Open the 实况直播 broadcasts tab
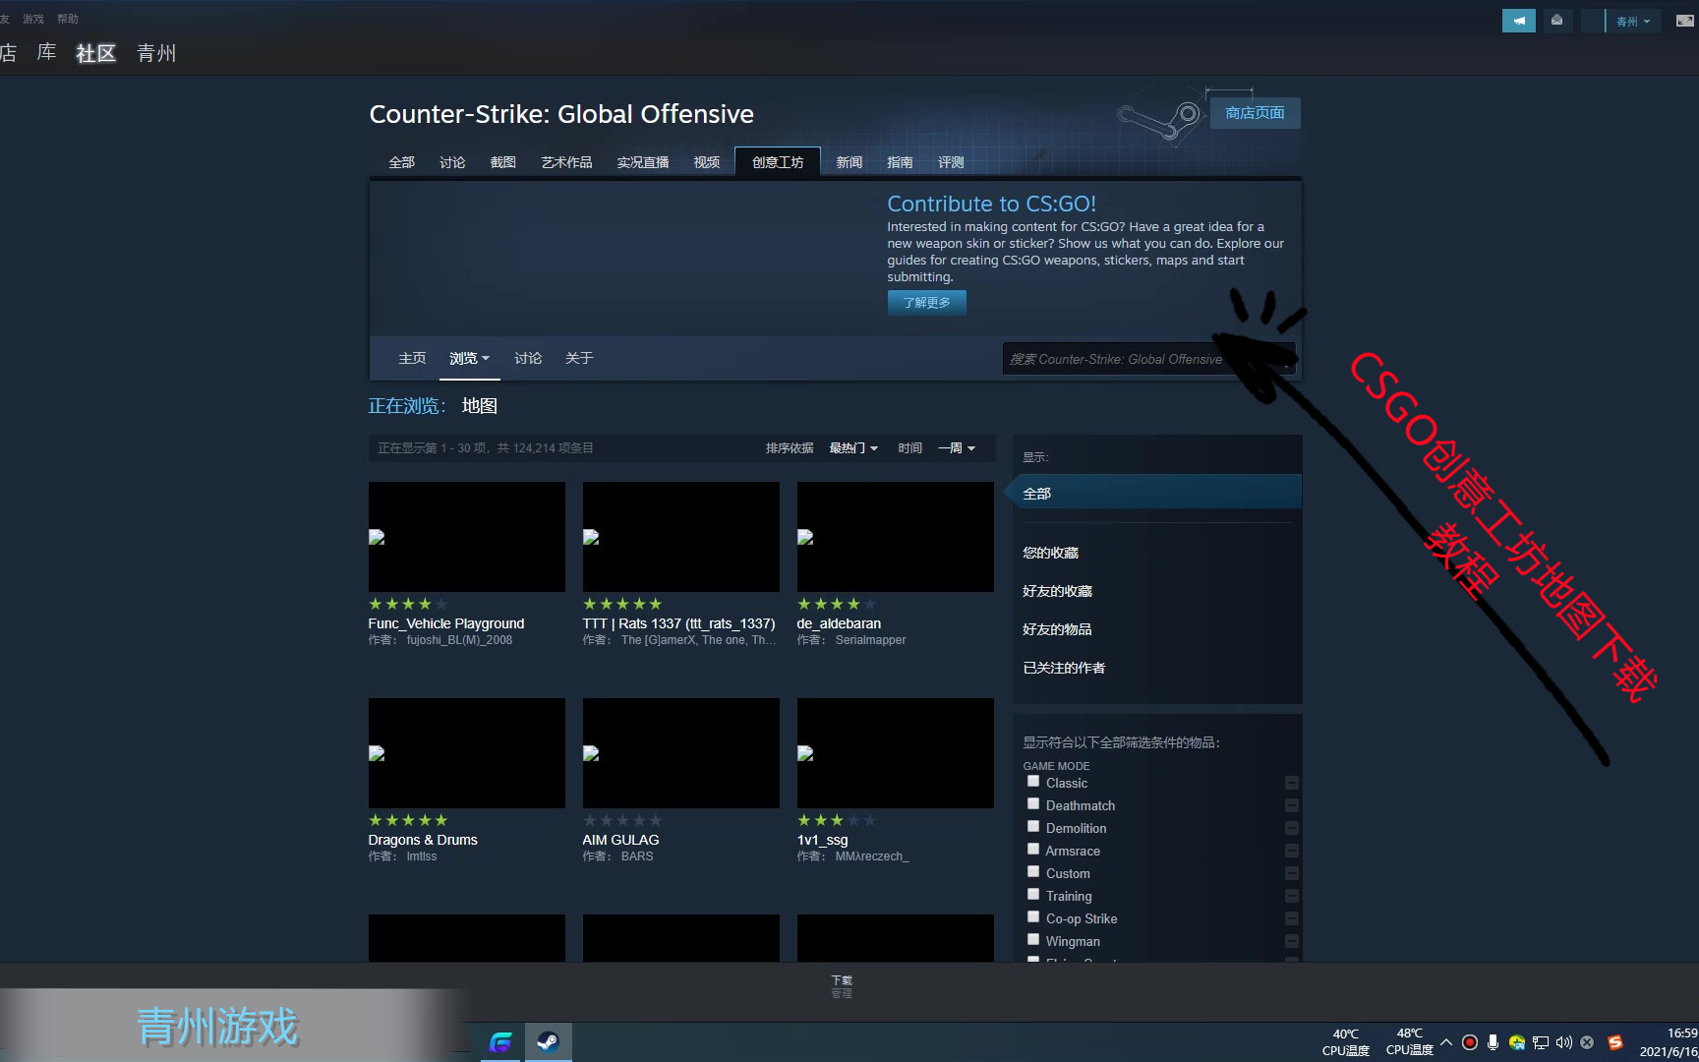 tap(642, 162)
